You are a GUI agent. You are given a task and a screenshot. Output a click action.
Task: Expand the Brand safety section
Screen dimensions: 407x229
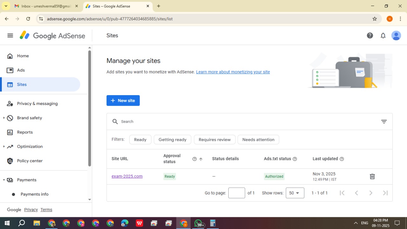(x=4, y=118)
